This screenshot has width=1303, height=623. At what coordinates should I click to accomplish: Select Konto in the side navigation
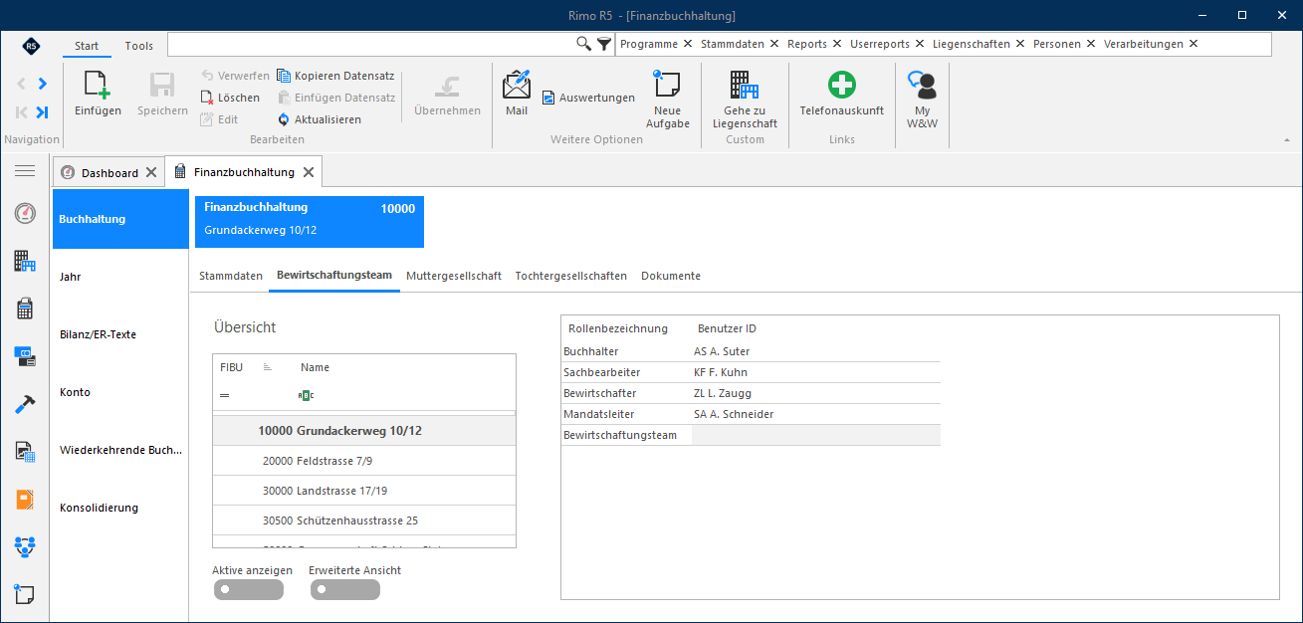point(120,392)
